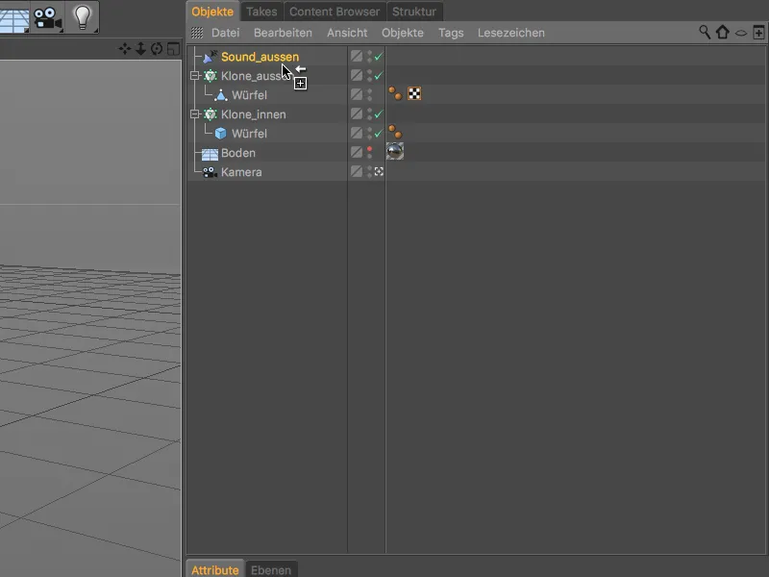Image resolution: width=769 pixels, height=577 pixels.
Task: Open the light bulb object tool
Action: tap(82, 17)
